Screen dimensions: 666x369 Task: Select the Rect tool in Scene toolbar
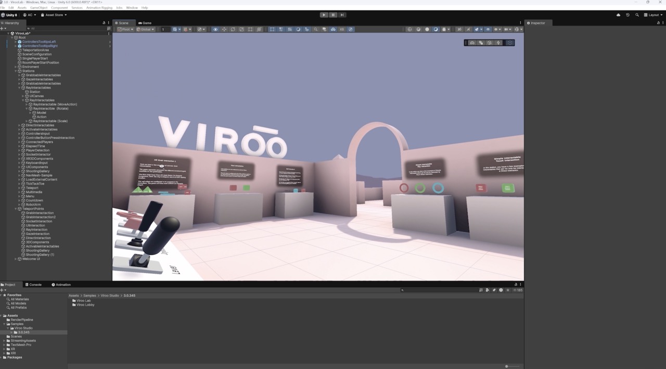(x=250, y=29)
